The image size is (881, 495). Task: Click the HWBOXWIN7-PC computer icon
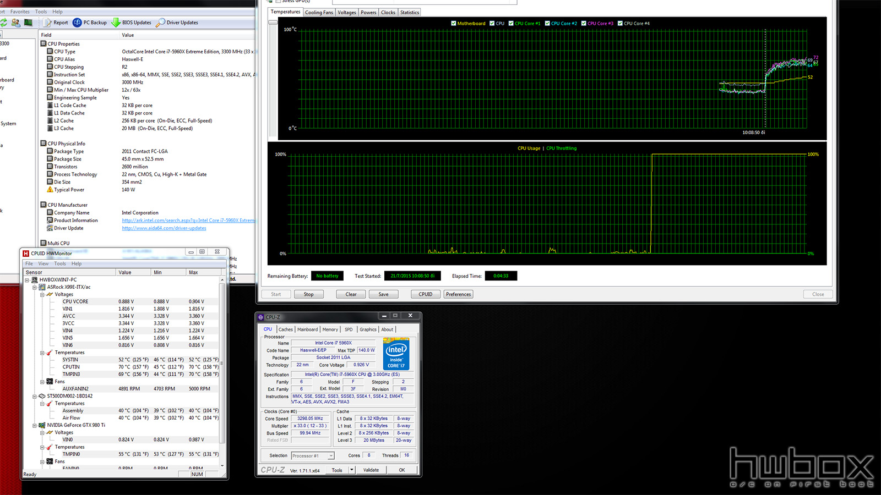pos(35,279)
